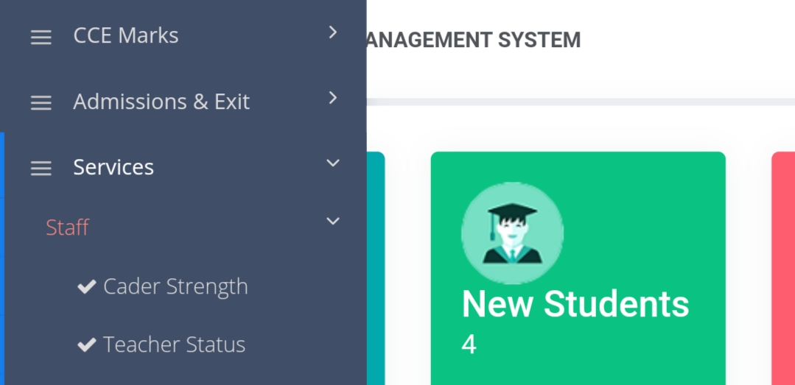Expand the CCE Marks chevron arrow
Screen dimensions: 795x385
[332, 32]
